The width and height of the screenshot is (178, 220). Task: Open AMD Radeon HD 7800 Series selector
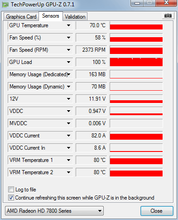(x=54, y=210)
